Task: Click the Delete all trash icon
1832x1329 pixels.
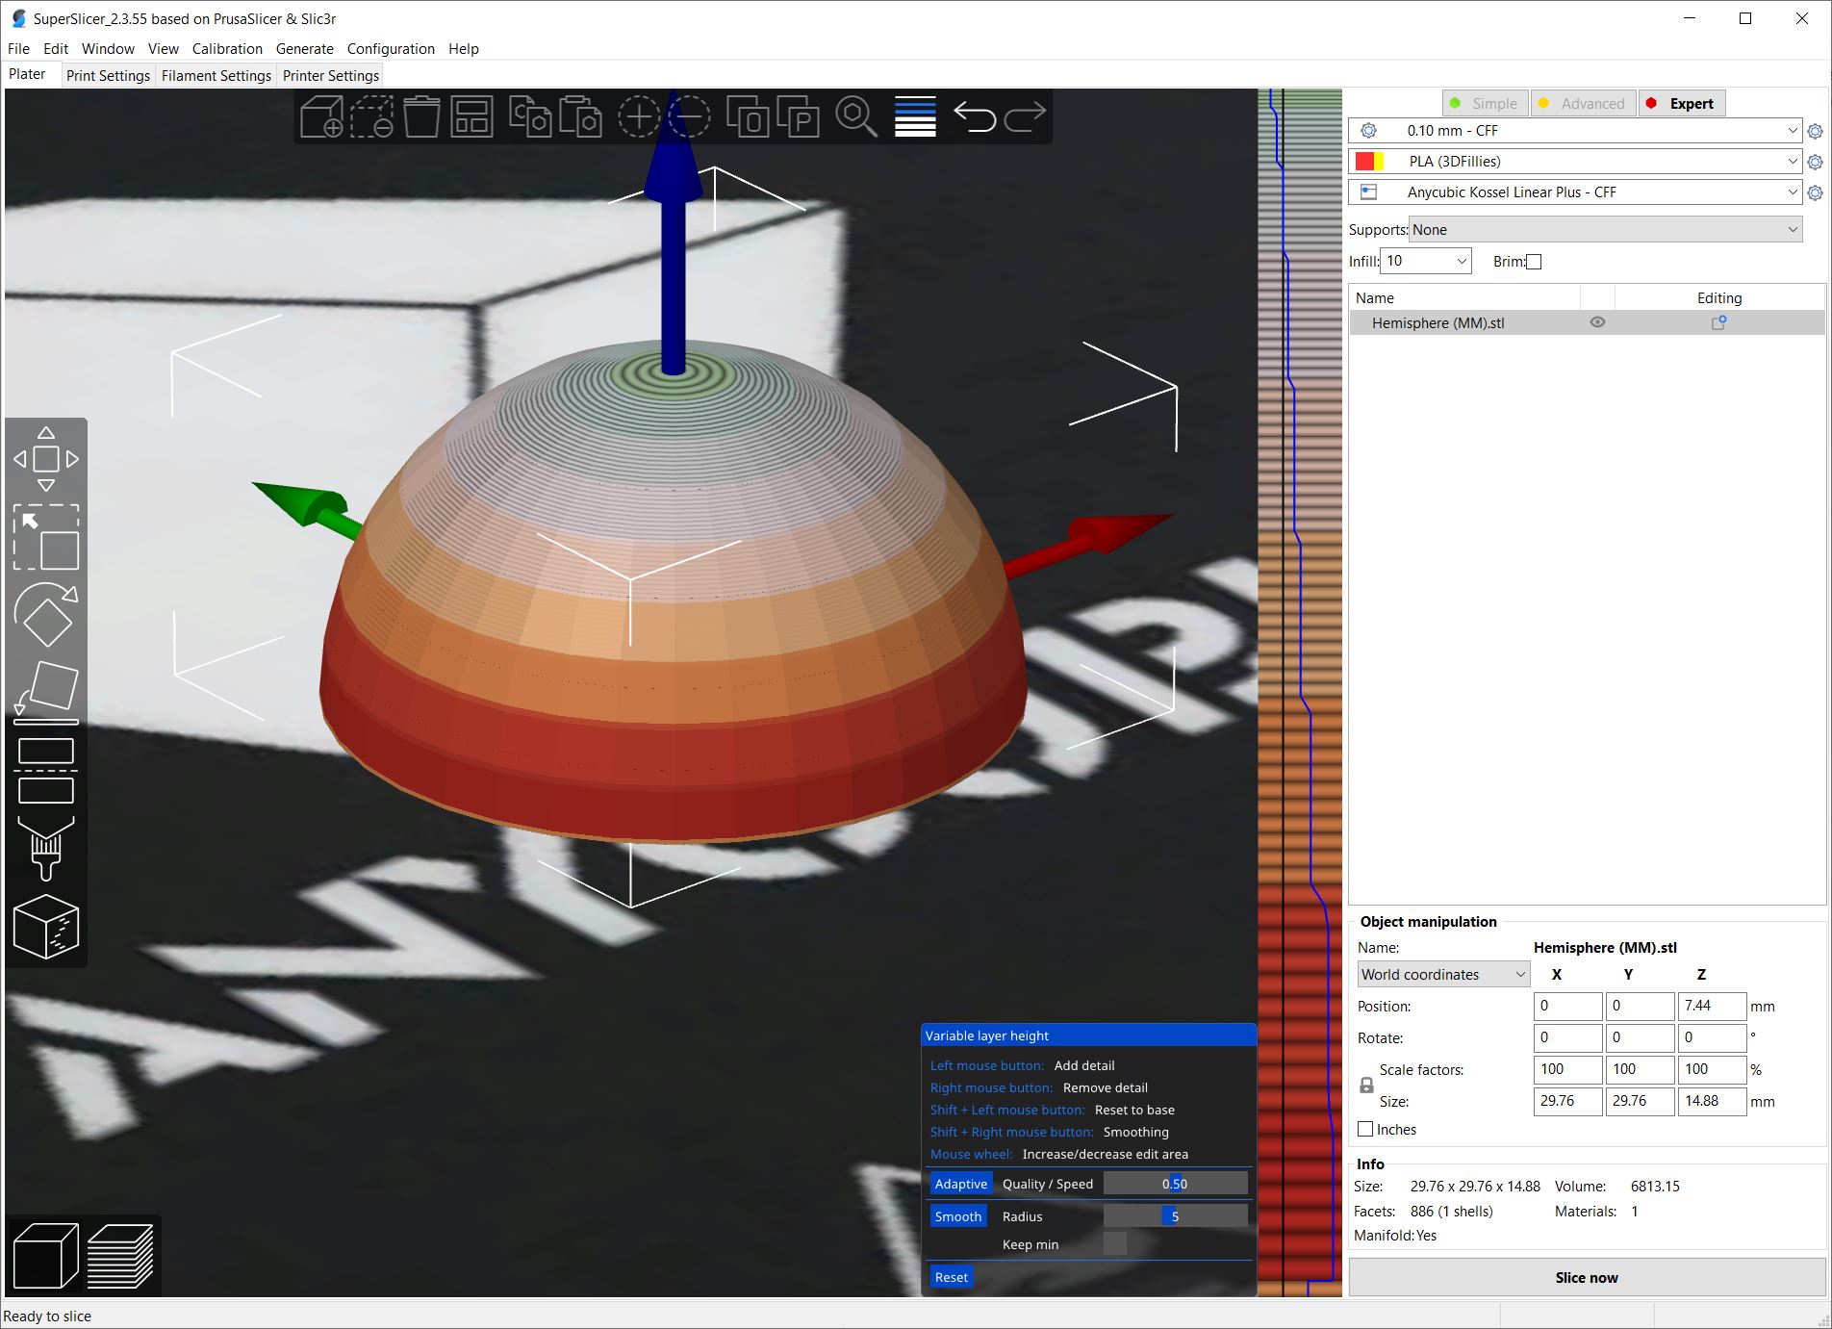Action: click(x=421, y=117)
